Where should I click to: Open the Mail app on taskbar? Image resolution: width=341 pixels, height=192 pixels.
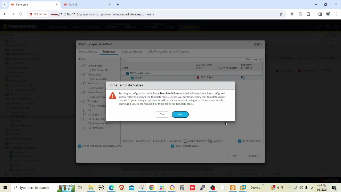click(x=132, y=188)
